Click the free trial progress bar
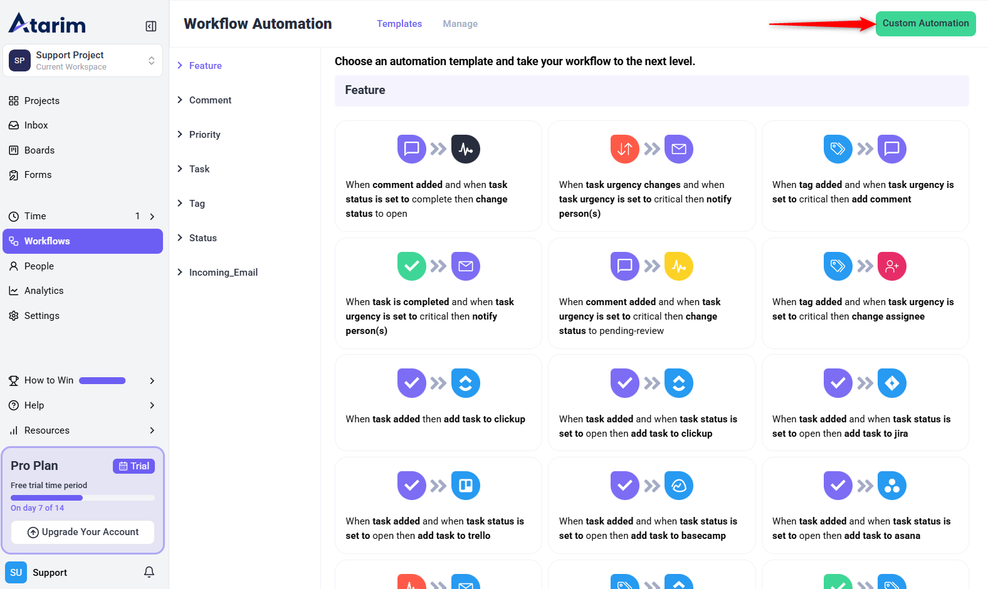Image resolution: width=988 pixels, height=589 pixels. (x=83, y=498)
